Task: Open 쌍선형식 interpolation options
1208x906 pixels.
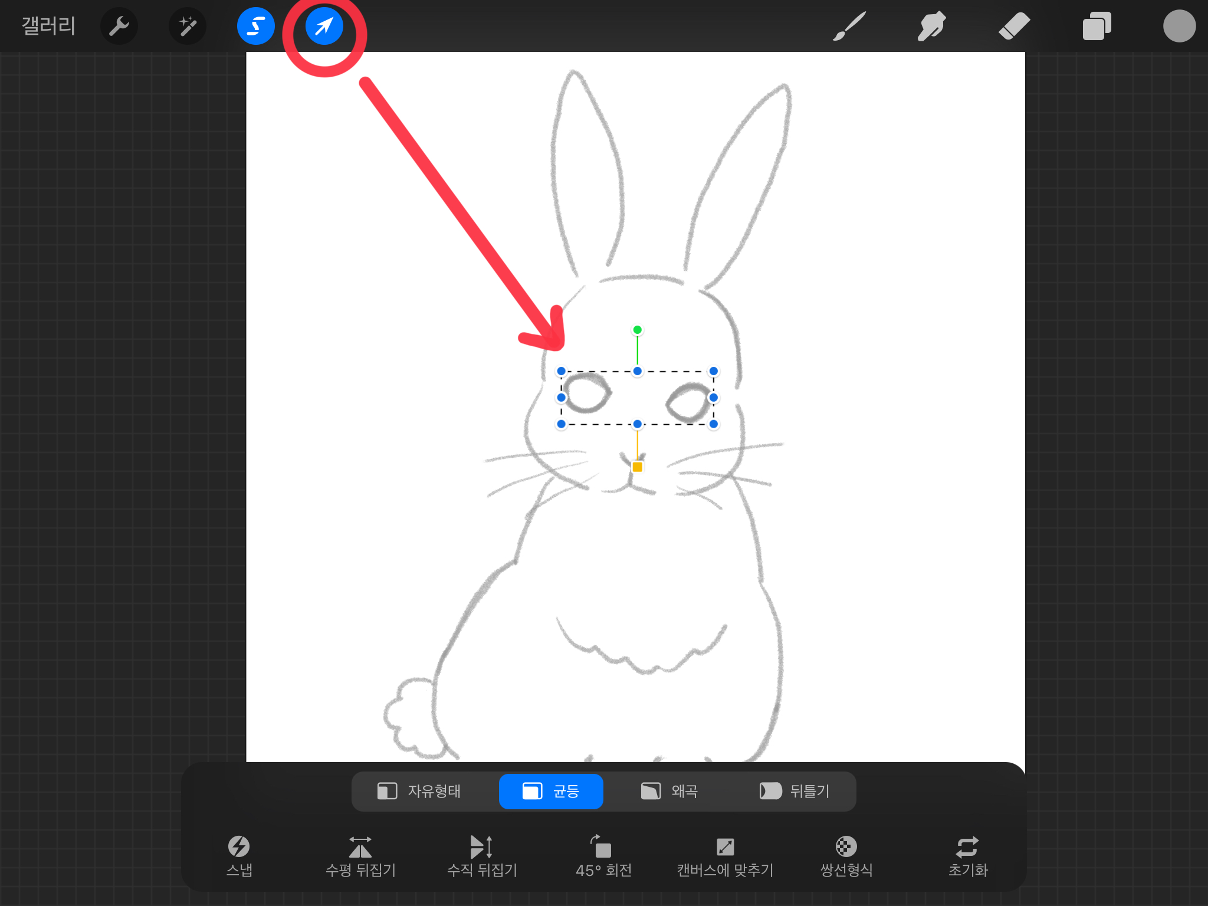Action: [846, 855]
